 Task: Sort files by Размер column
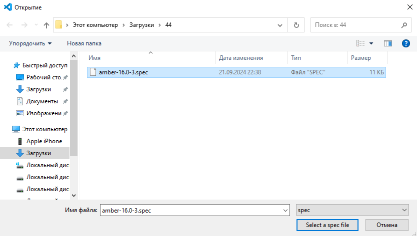pos(360,58)
